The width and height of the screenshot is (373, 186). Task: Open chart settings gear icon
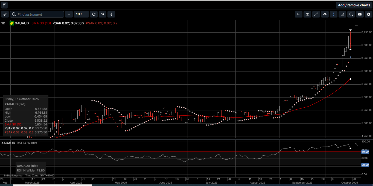(x=368, y=14)
